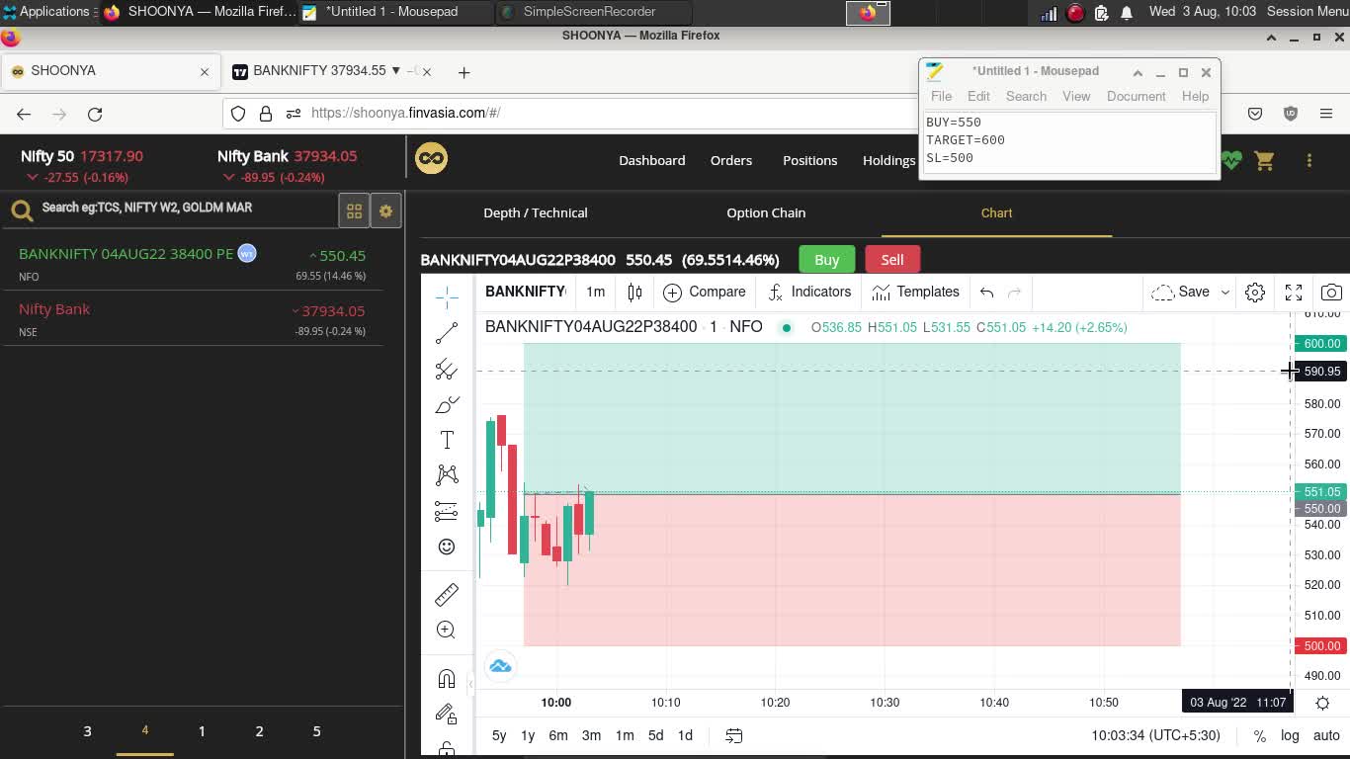Undo the last chart action
The width and height of the screenshot is (1350, 759).
(x=986, y=292)
